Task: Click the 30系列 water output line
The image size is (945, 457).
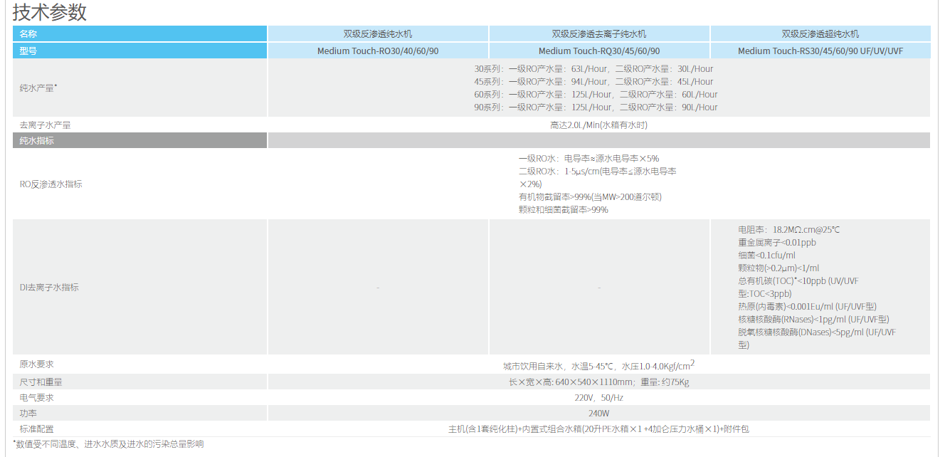Action: [593, 69]
